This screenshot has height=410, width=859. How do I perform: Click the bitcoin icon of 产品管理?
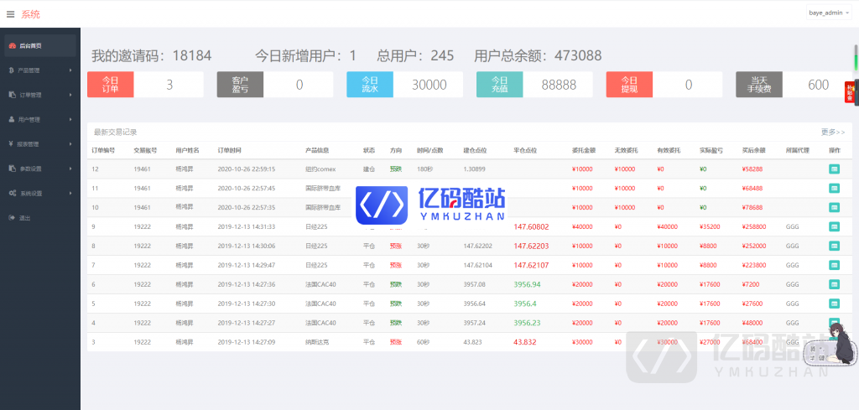coord(12,70)
